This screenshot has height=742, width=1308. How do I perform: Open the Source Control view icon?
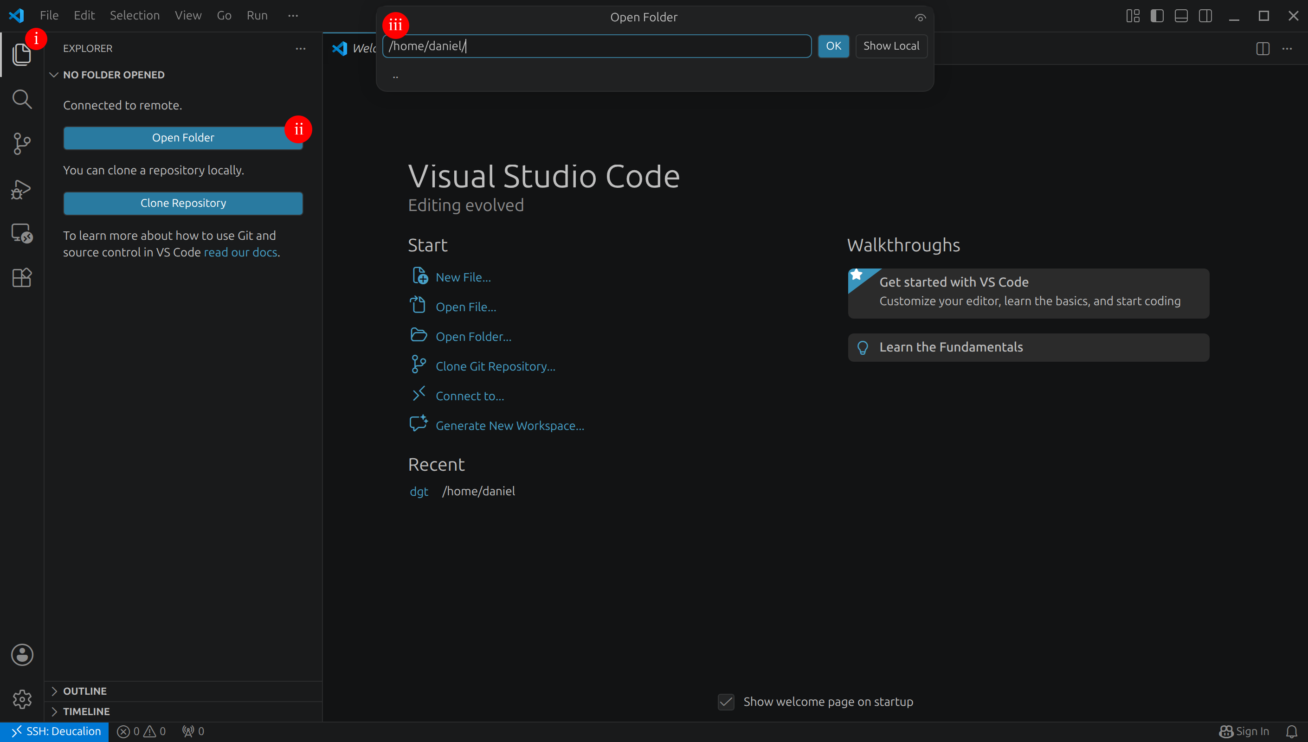[21, 144]
